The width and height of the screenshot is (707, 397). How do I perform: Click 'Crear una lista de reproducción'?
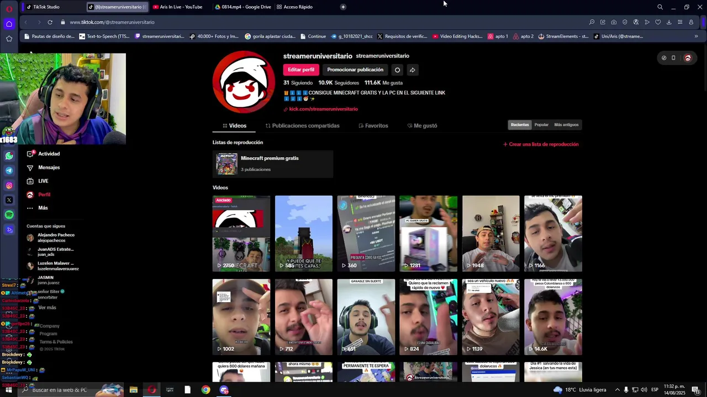tap(541, 144)
